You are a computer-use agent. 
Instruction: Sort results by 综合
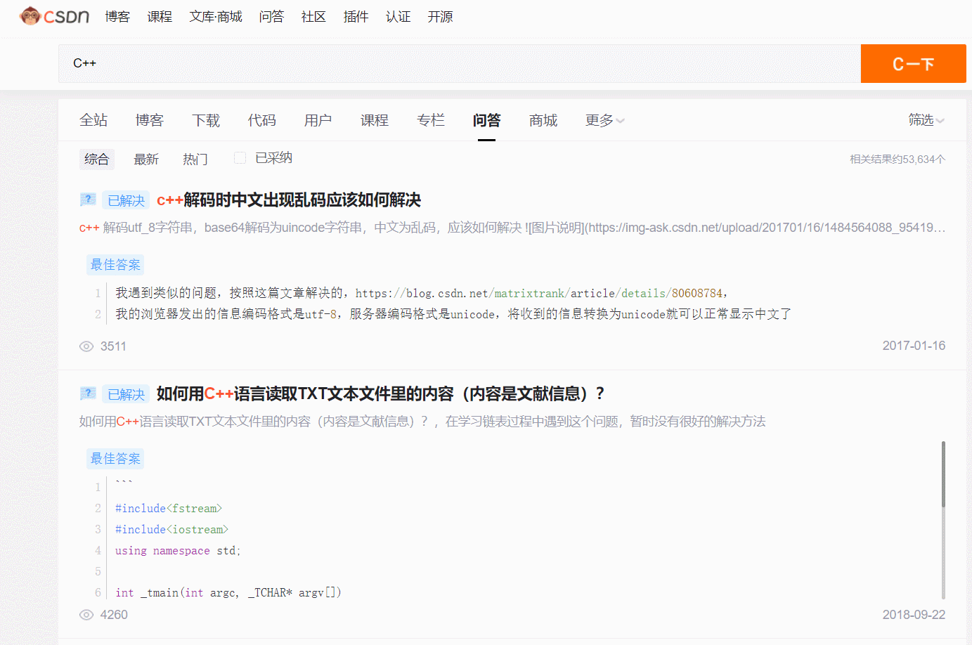(x=97, y=159)
